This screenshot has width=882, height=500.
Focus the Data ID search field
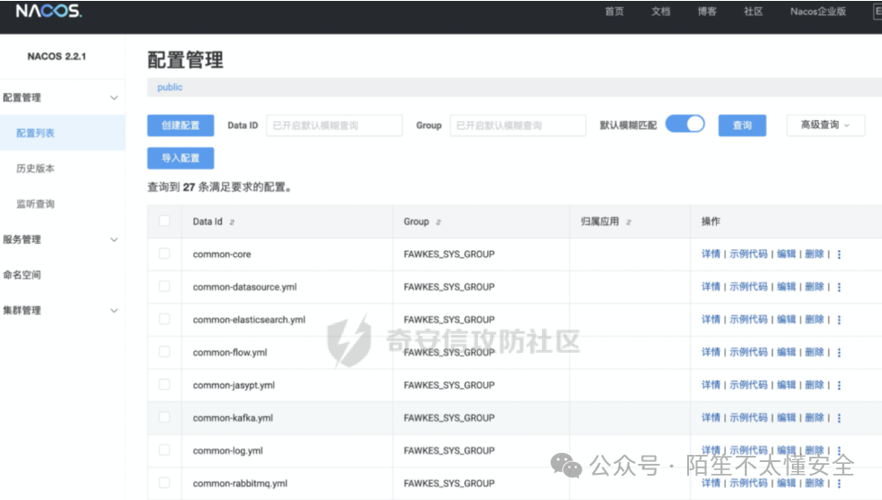click(334, 125)
